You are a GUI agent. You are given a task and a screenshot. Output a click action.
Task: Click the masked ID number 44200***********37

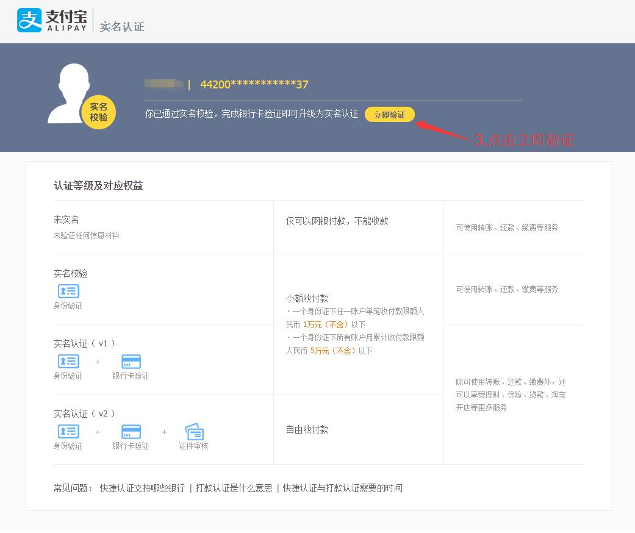pos(254,84)
